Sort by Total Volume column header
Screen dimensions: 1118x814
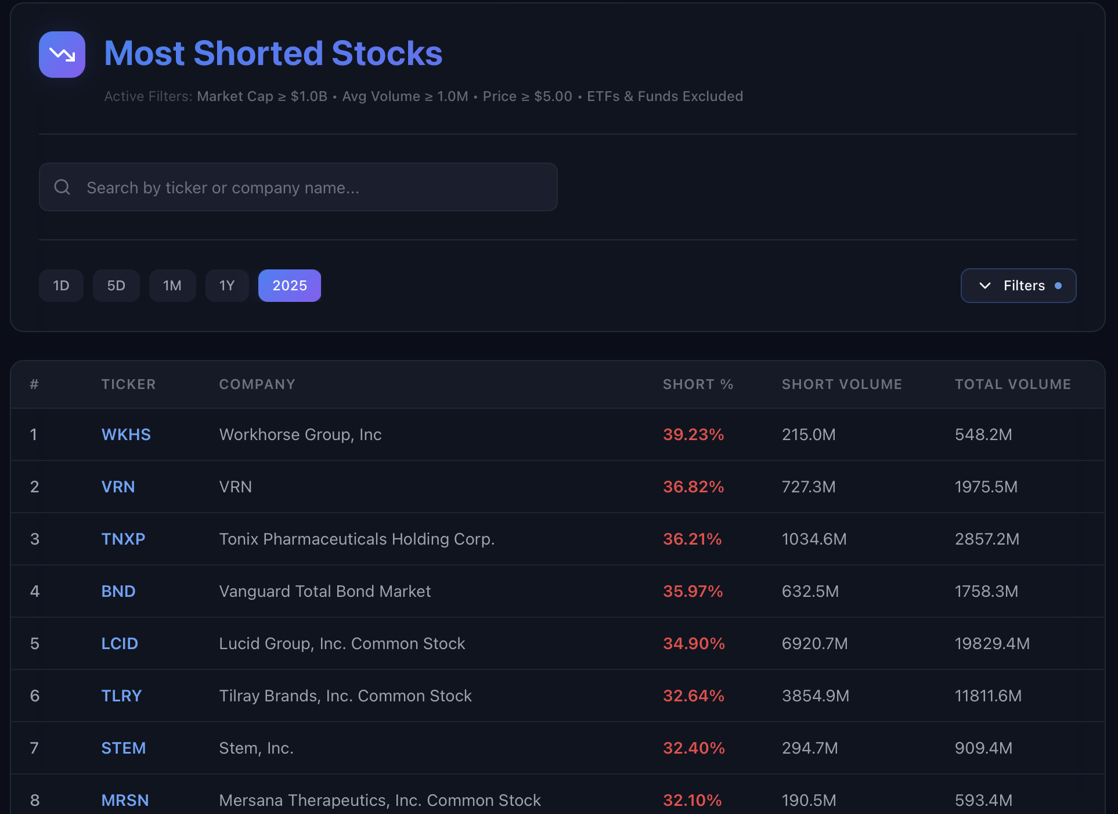1012,384
